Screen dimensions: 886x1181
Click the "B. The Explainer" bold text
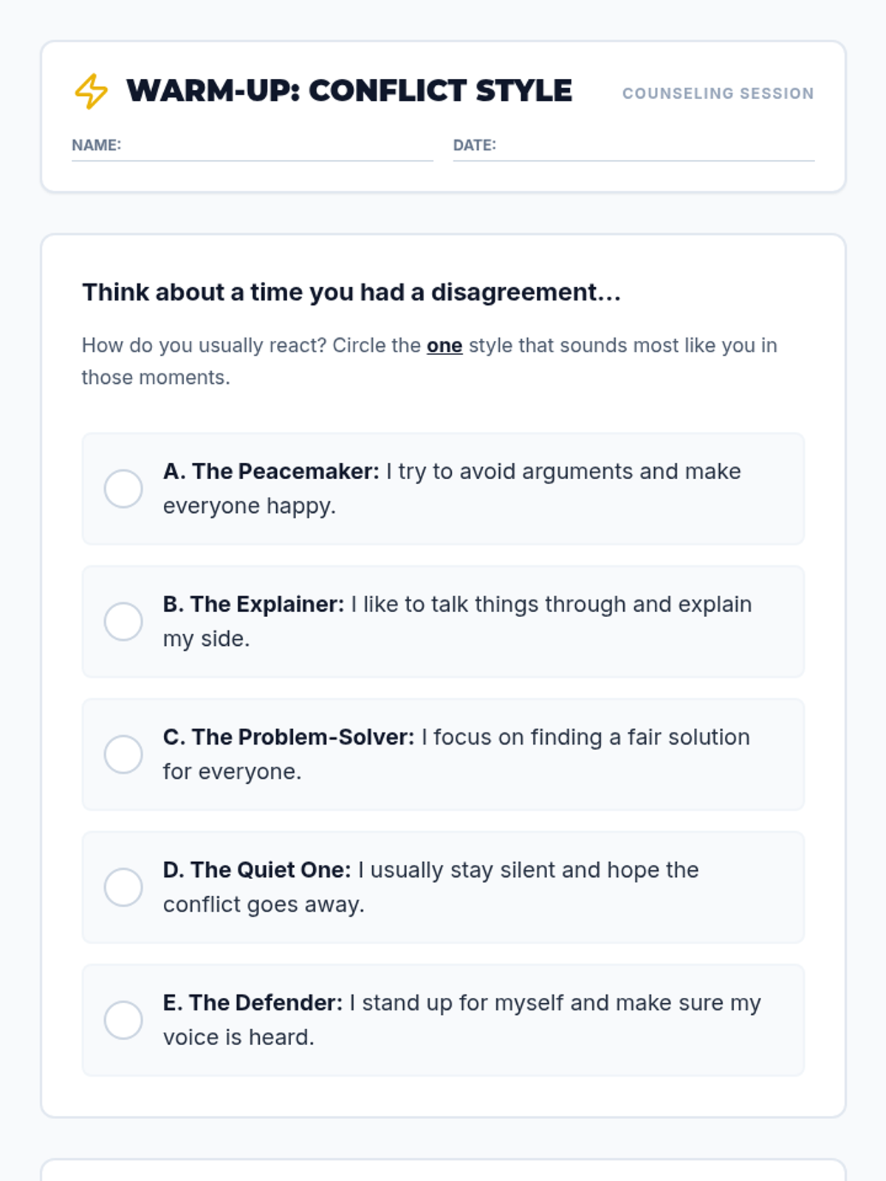(253, 605)
